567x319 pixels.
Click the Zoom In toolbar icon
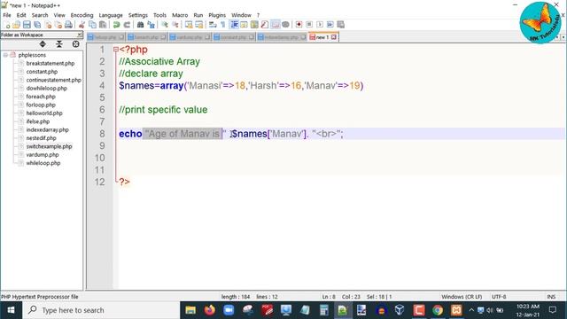tap(165, 25)
